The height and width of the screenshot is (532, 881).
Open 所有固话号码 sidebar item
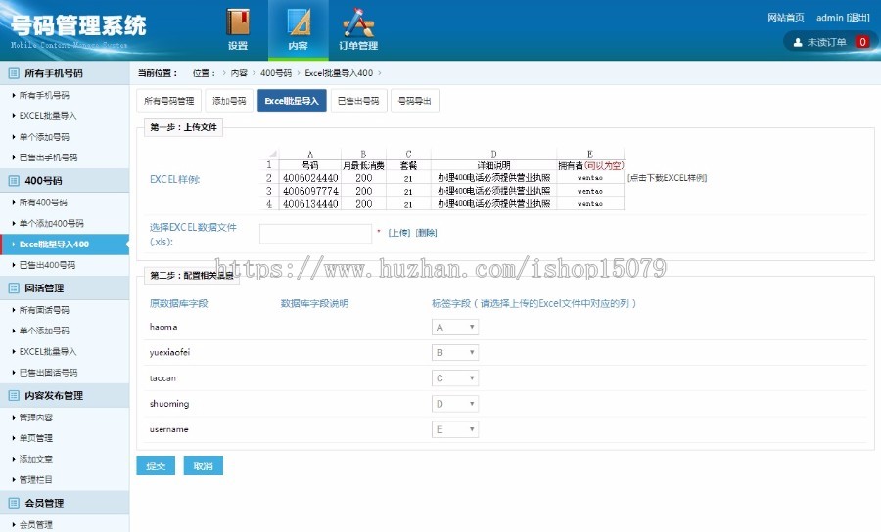click(44, 310)
